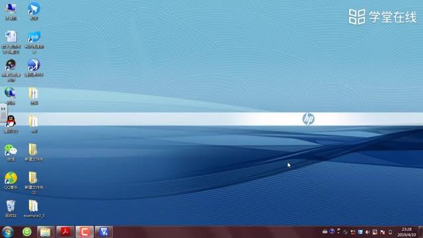Open the folder beside the Network icon

pos(34,95)
